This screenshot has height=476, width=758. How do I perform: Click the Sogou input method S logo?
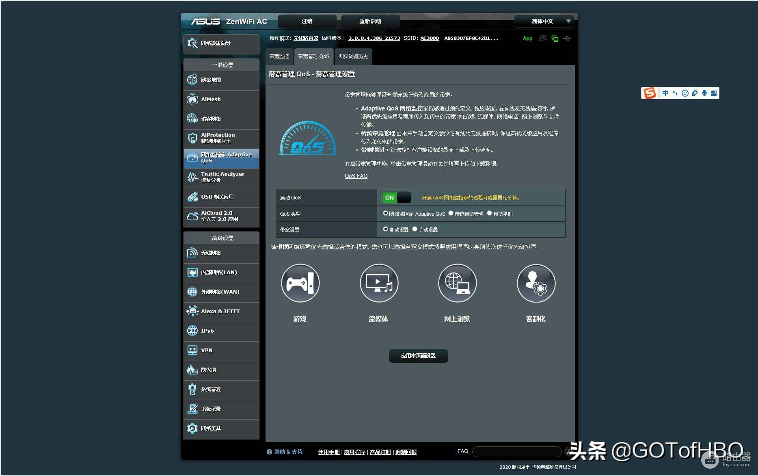coord(650,93)
